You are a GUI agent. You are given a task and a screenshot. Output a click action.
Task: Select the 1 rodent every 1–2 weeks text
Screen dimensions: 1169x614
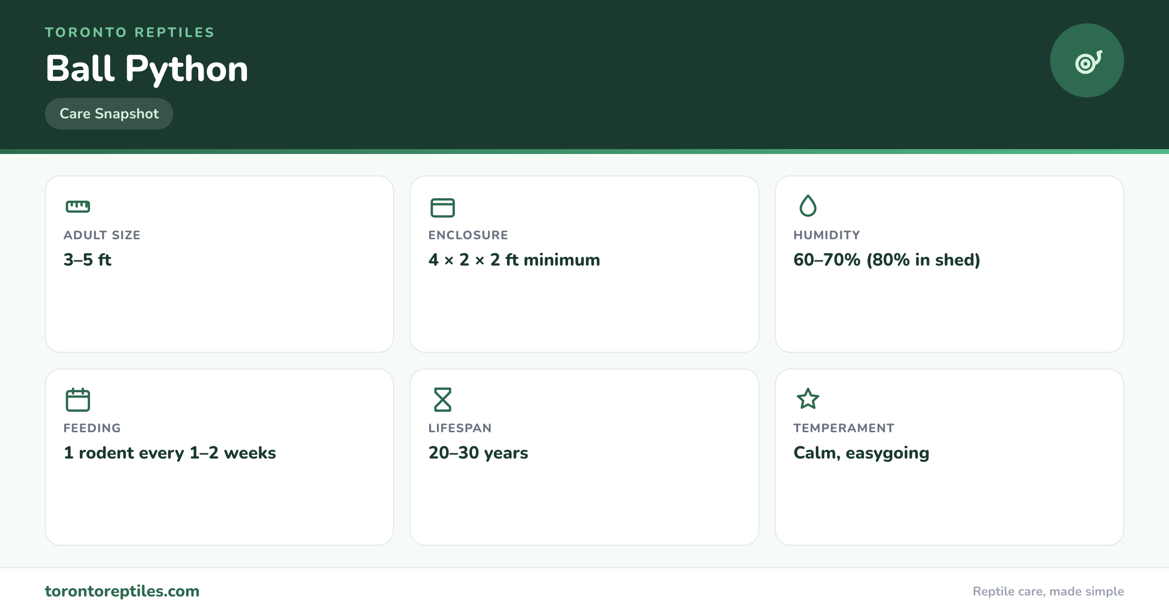tap(170, 453)
